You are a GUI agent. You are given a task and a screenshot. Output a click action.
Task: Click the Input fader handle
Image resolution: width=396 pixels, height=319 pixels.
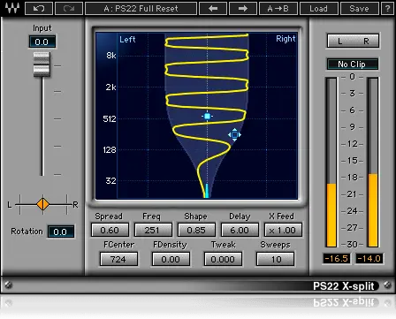pos(42,65)
